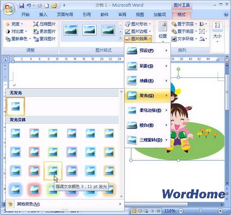Click the zoom in plus button
This screenshot has height=215, width=231.
[x=220, y=211]
